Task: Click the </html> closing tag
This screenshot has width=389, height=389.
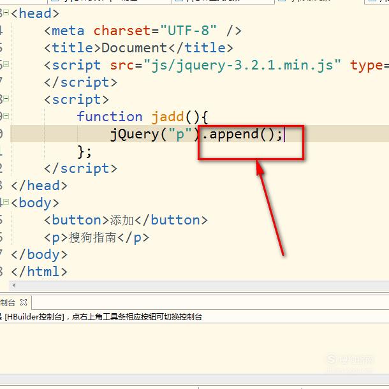Action: coord(39,272)
